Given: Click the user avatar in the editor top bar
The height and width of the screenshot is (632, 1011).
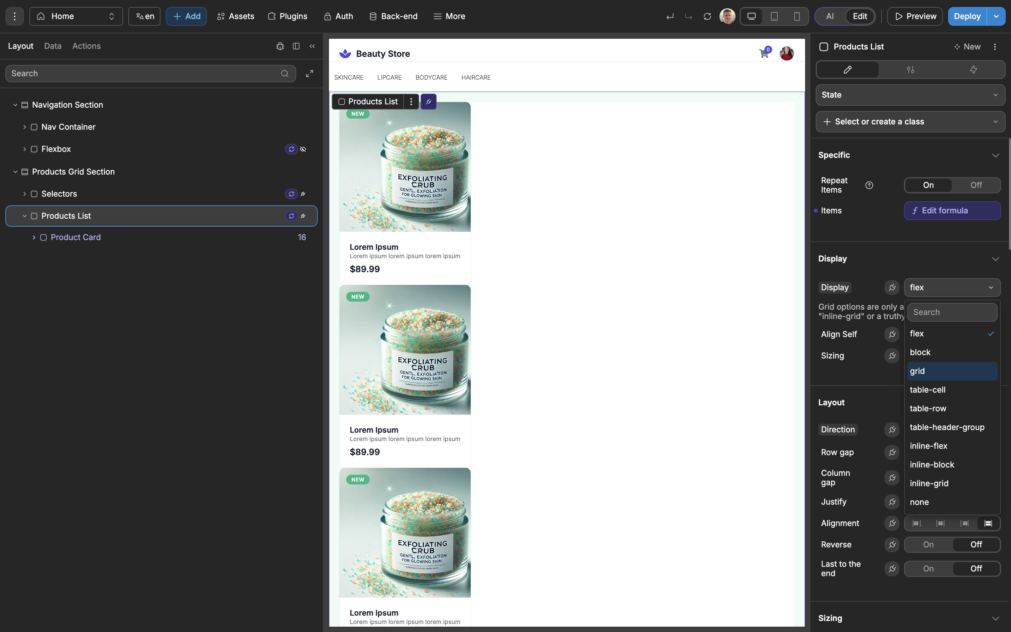Looking at the screenshot, I should pos(727,16).
